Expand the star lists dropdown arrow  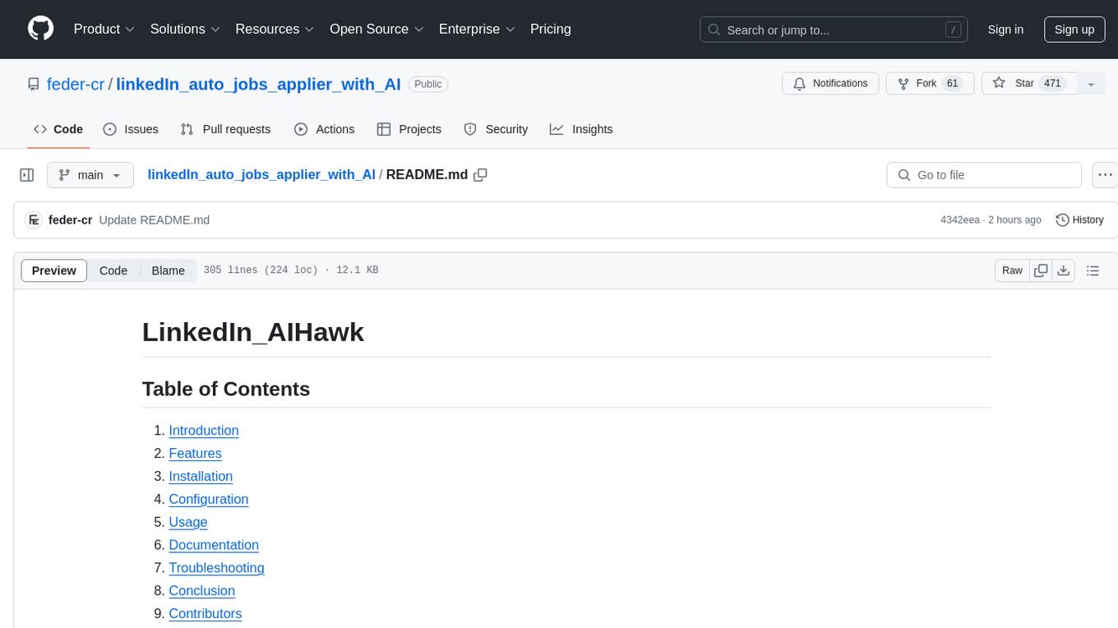[1091, 84]
